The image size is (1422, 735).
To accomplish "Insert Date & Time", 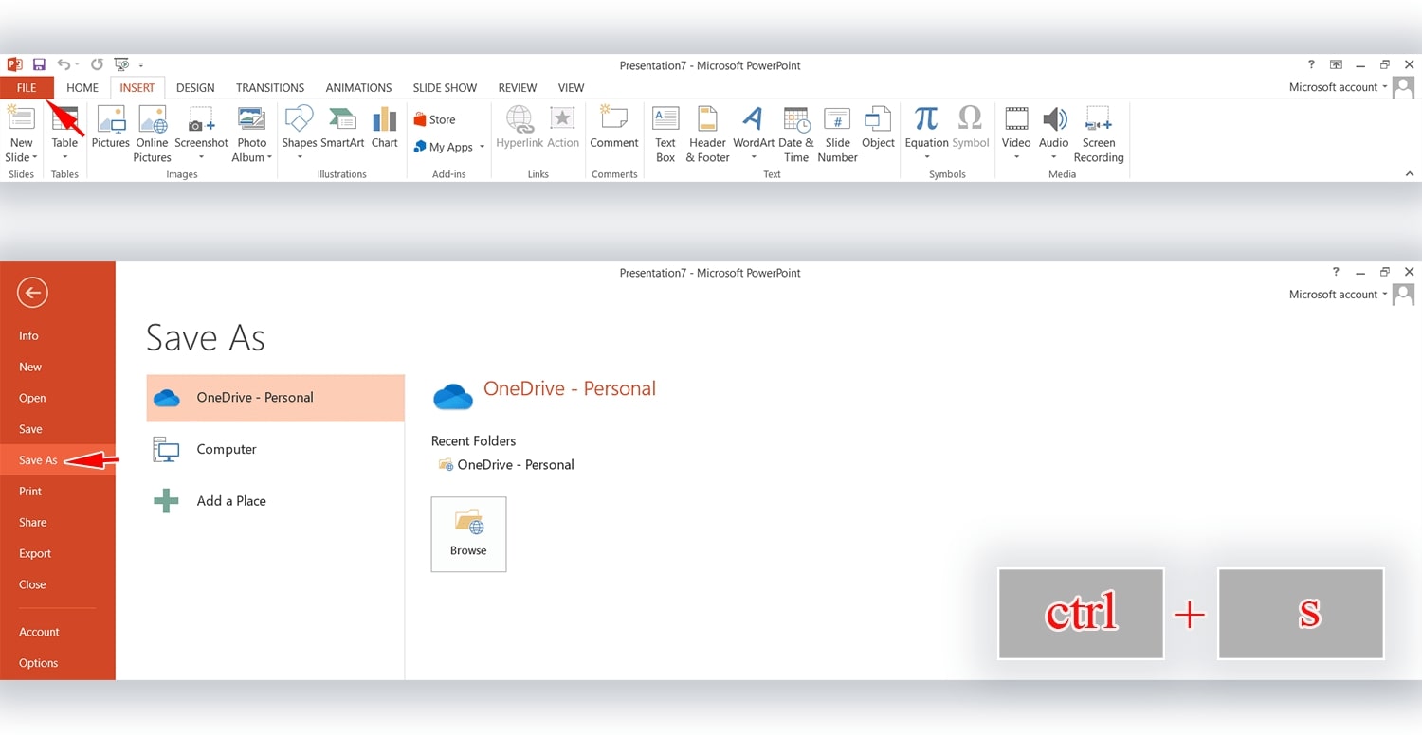I will coord(796,134).
